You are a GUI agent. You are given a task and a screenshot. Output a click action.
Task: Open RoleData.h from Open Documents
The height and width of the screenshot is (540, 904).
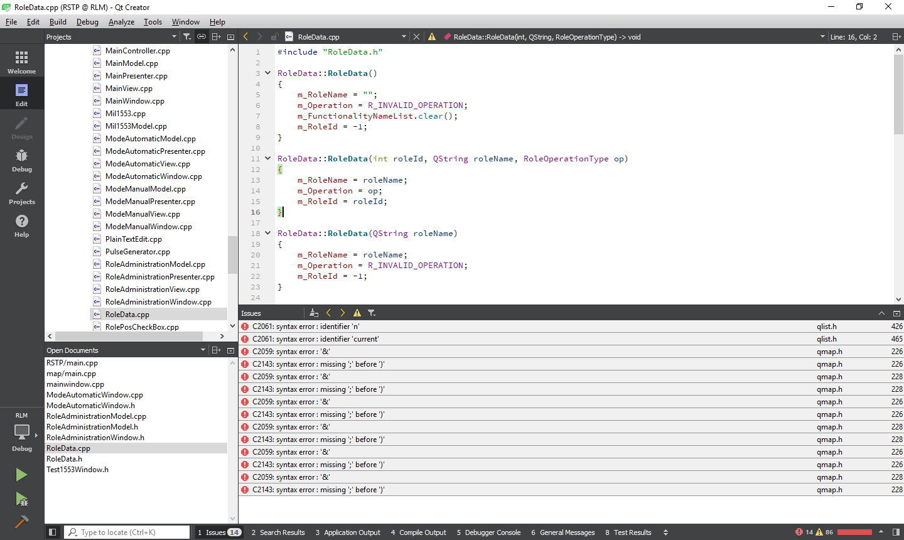(64, 459)
